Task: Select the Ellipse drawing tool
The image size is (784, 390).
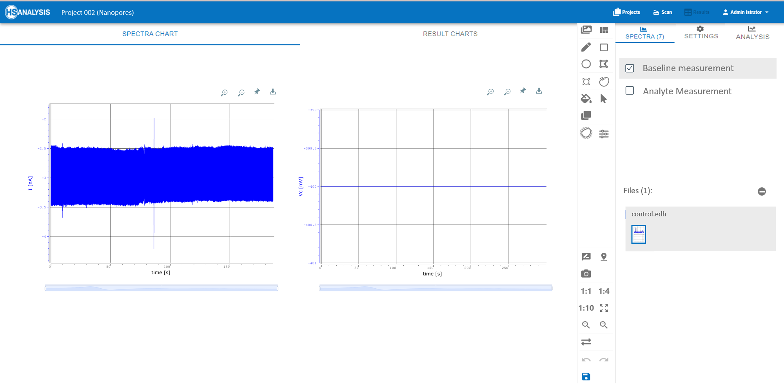Action: pyautogui.click(x=586, y=63)
